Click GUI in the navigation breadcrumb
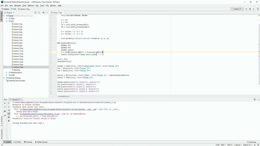260x146 pixels. coord(13,9)
